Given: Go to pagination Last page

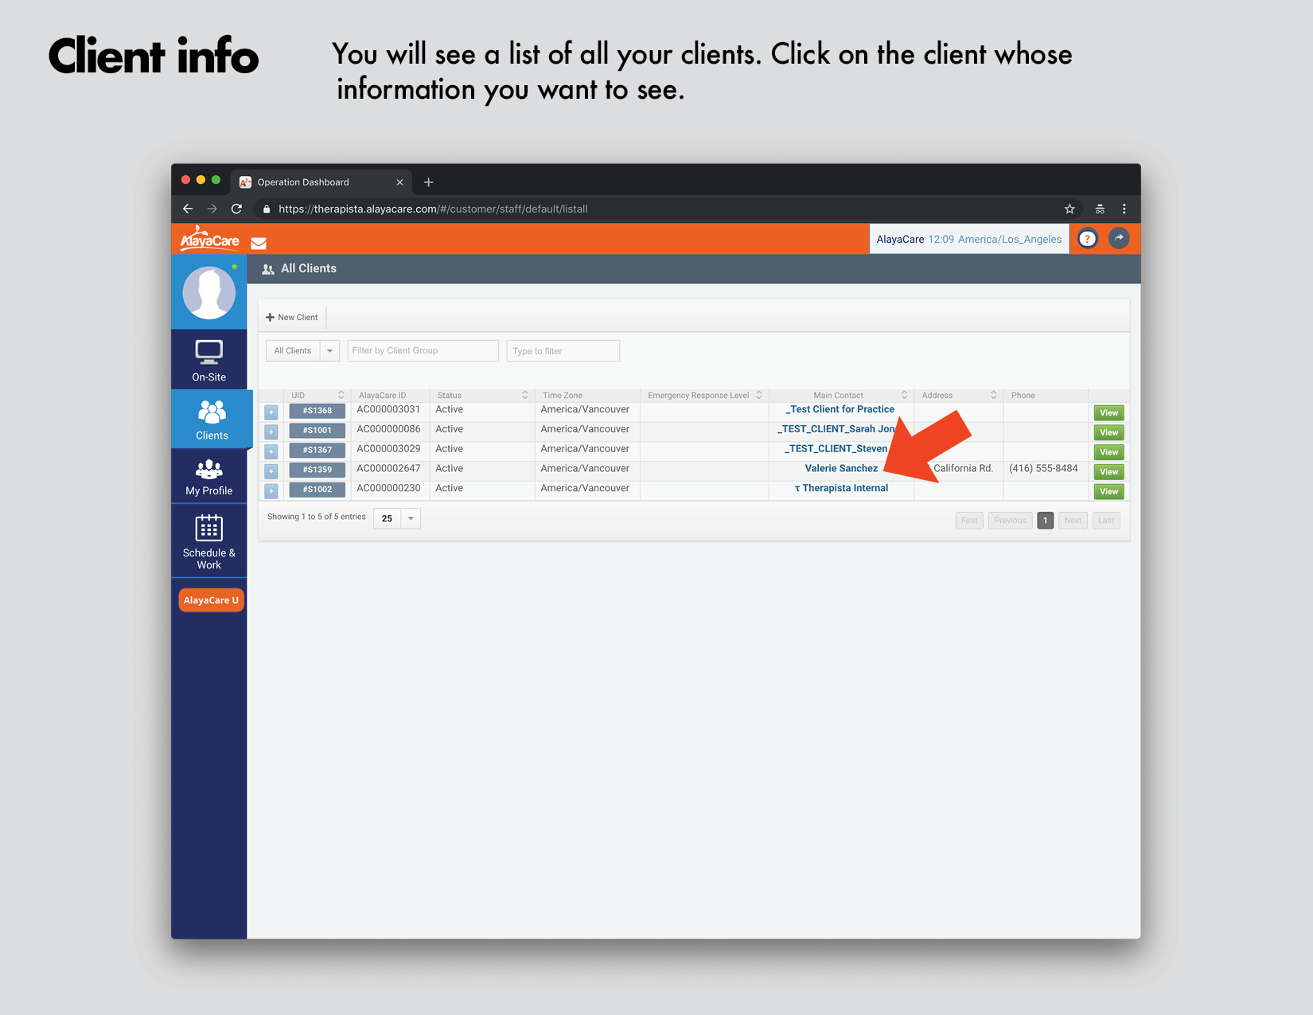Looking at the screenshot, I should pyautogui.click(x=1106, y=521).
